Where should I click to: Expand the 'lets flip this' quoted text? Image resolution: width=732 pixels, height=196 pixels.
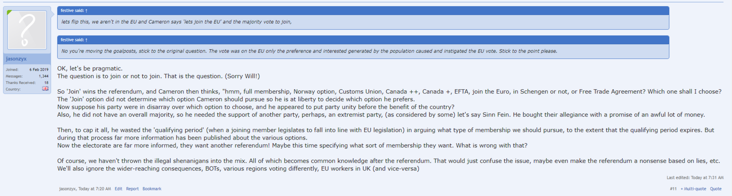click(x=176, y=22)
